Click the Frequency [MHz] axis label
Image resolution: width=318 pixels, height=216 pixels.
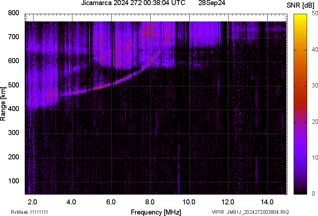coord(156,212)
